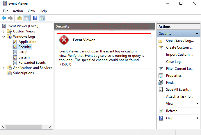Expand Applications and Services Logs node
This screenshot has width=201, height=135.
(4, 68)
